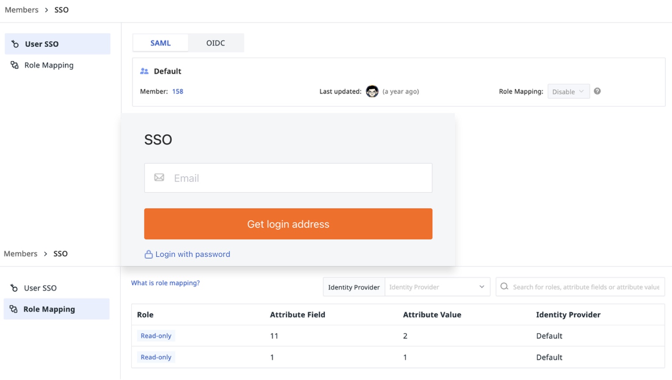This screenshot has height=380, width=672.
Task: Select highlighted Role Mapping in lower sidebar
Action: point(57,309)
